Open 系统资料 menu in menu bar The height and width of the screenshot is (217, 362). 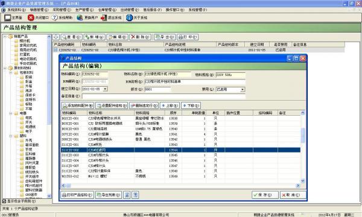coord(16,10)
